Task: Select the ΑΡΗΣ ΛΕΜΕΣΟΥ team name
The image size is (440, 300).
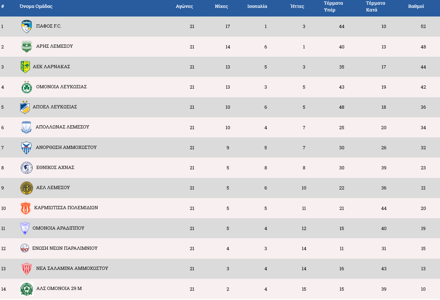Action: (x=55, y=46)
